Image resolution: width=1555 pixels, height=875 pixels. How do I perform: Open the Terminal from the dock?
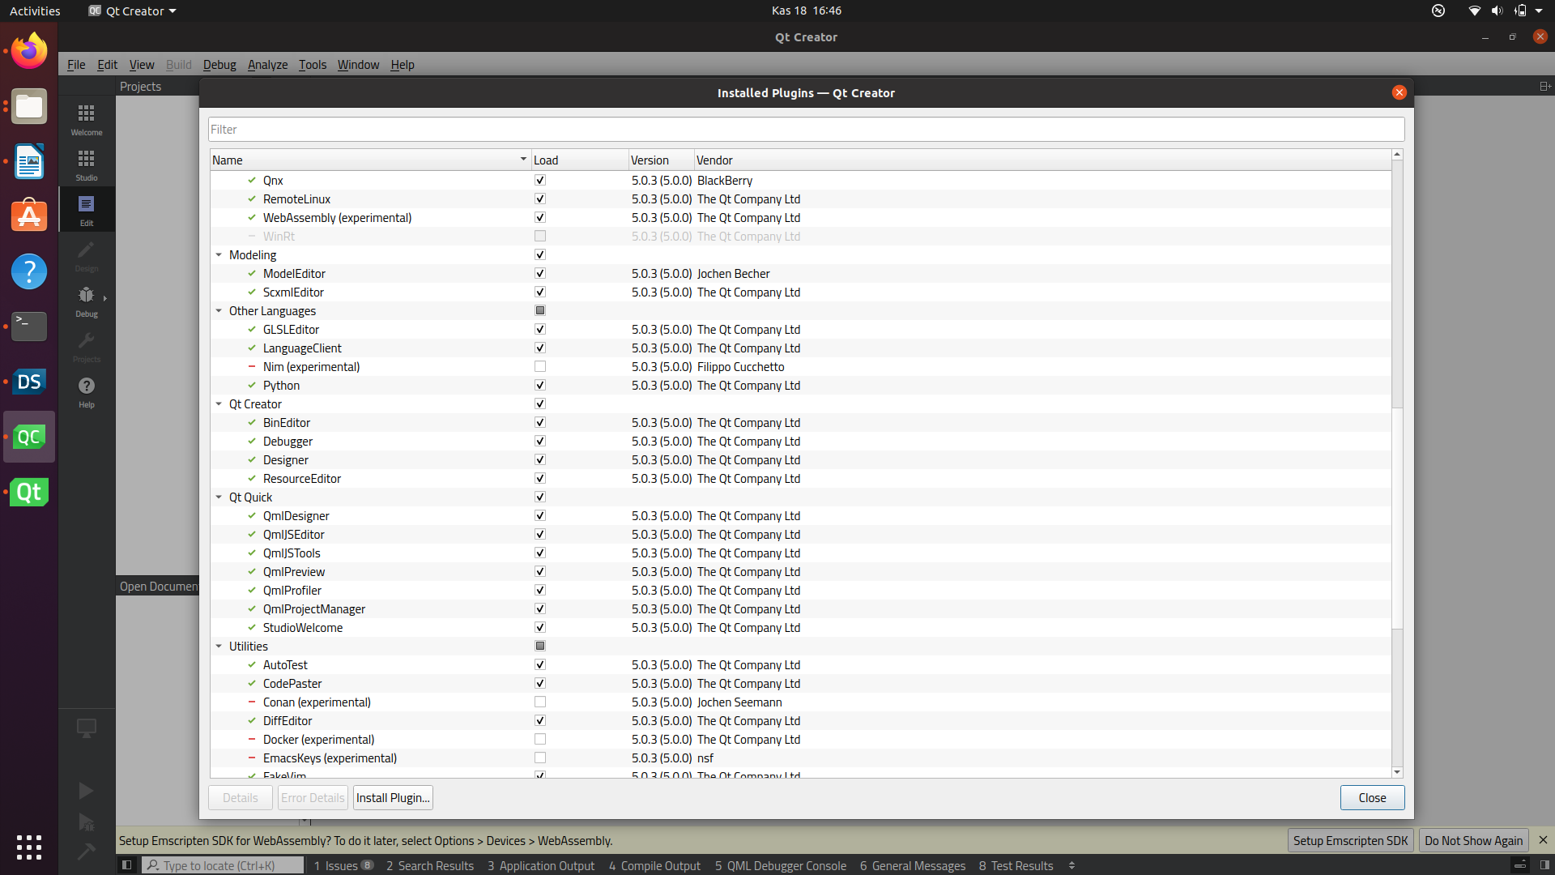pos(29,326)
